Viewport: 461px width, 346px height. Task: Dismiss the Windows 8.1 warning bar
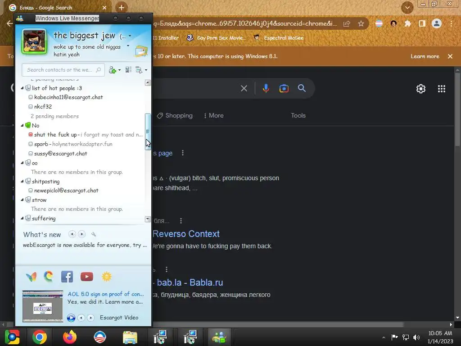click(x=450, y=56)
